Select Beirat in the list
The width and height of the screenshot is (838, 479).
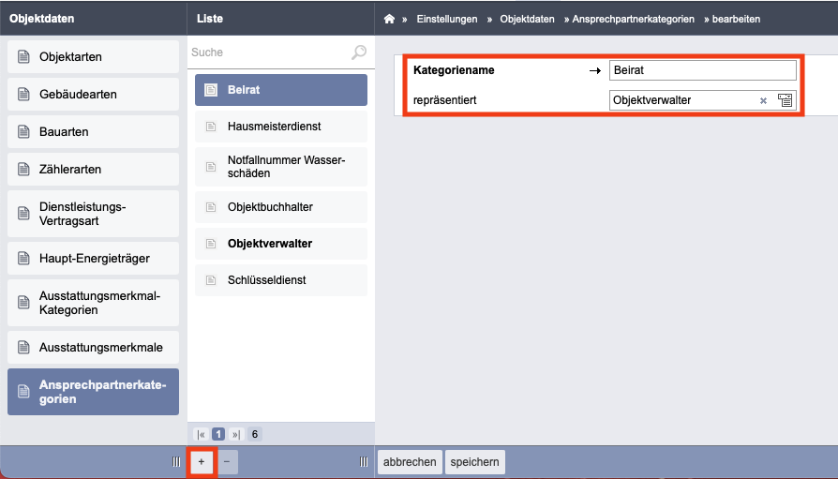coord(281,90)
